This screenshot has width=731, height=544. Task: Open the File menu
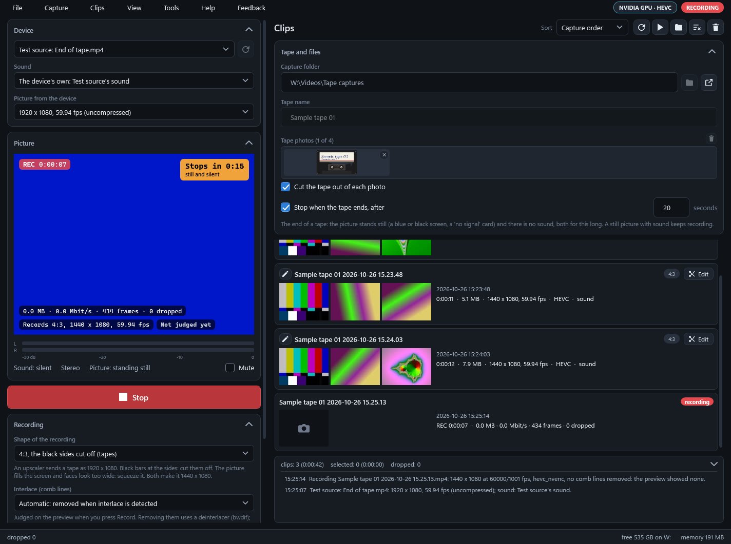[17, 8]
